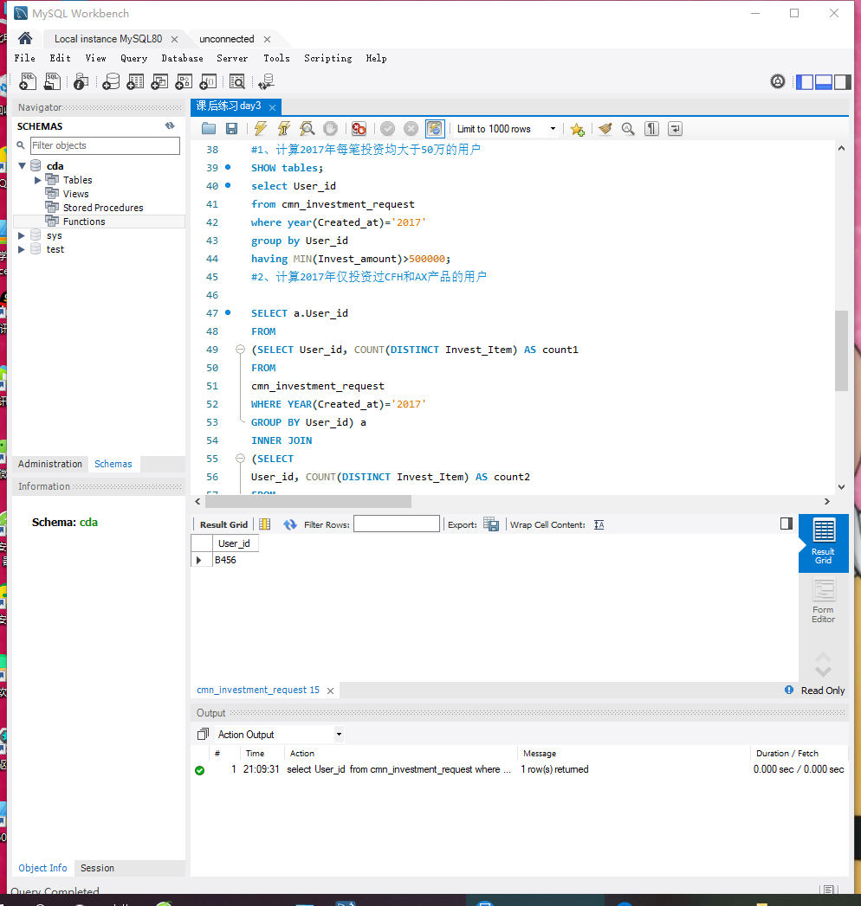Viewport: 861px width, 906px height.
Task: Click Explain execution plan magnifier icon
Action: [307, 129]
